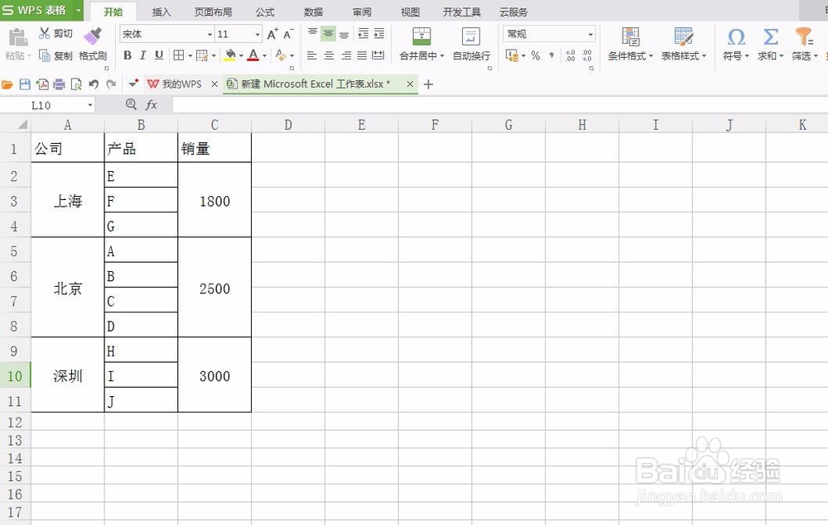828x525 pixels.
Task: Align text to bottom
Action: coord(344,34)
